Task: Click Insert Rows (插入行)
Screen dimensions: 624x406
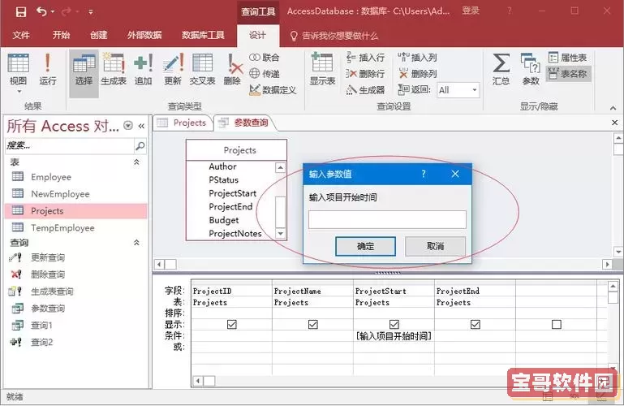Action: coord(365,58)
